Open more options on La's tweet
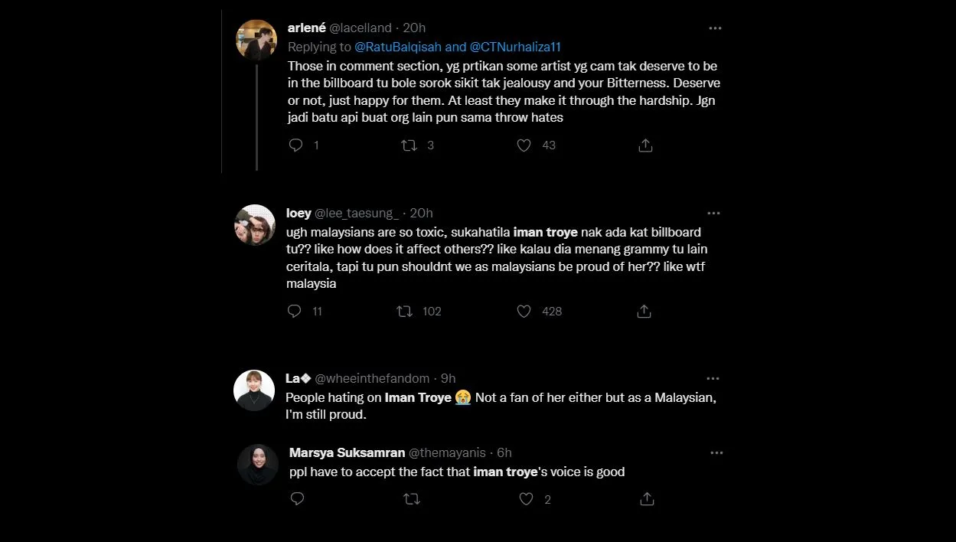Screen dimensions: 956x542 pos(713,378)
